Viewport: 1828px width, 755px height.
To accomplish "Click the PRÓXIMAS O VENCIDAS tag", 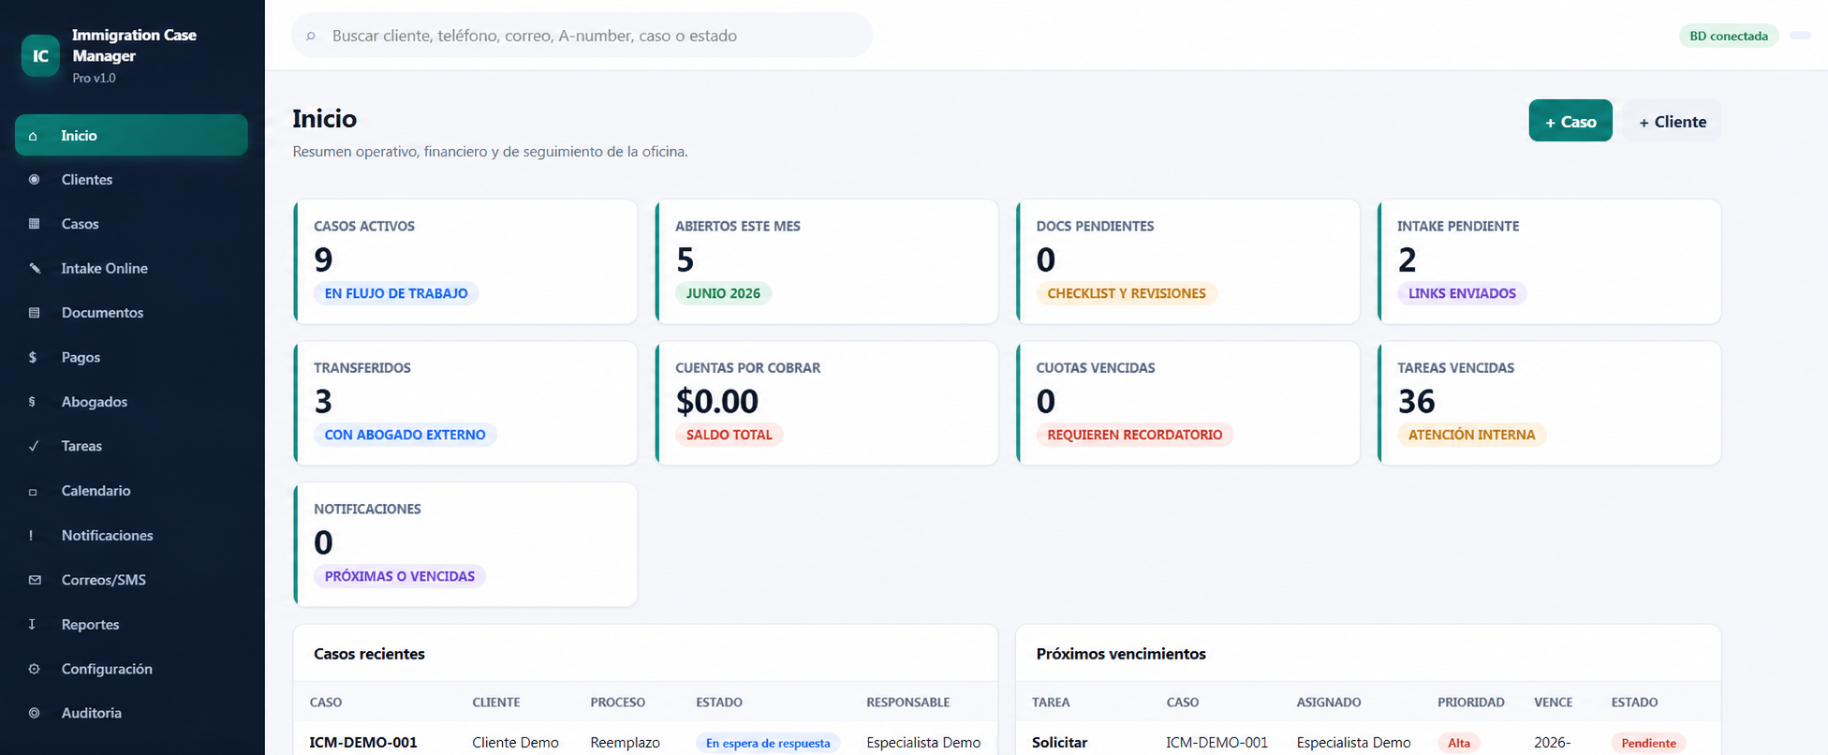I will point(400,576).
